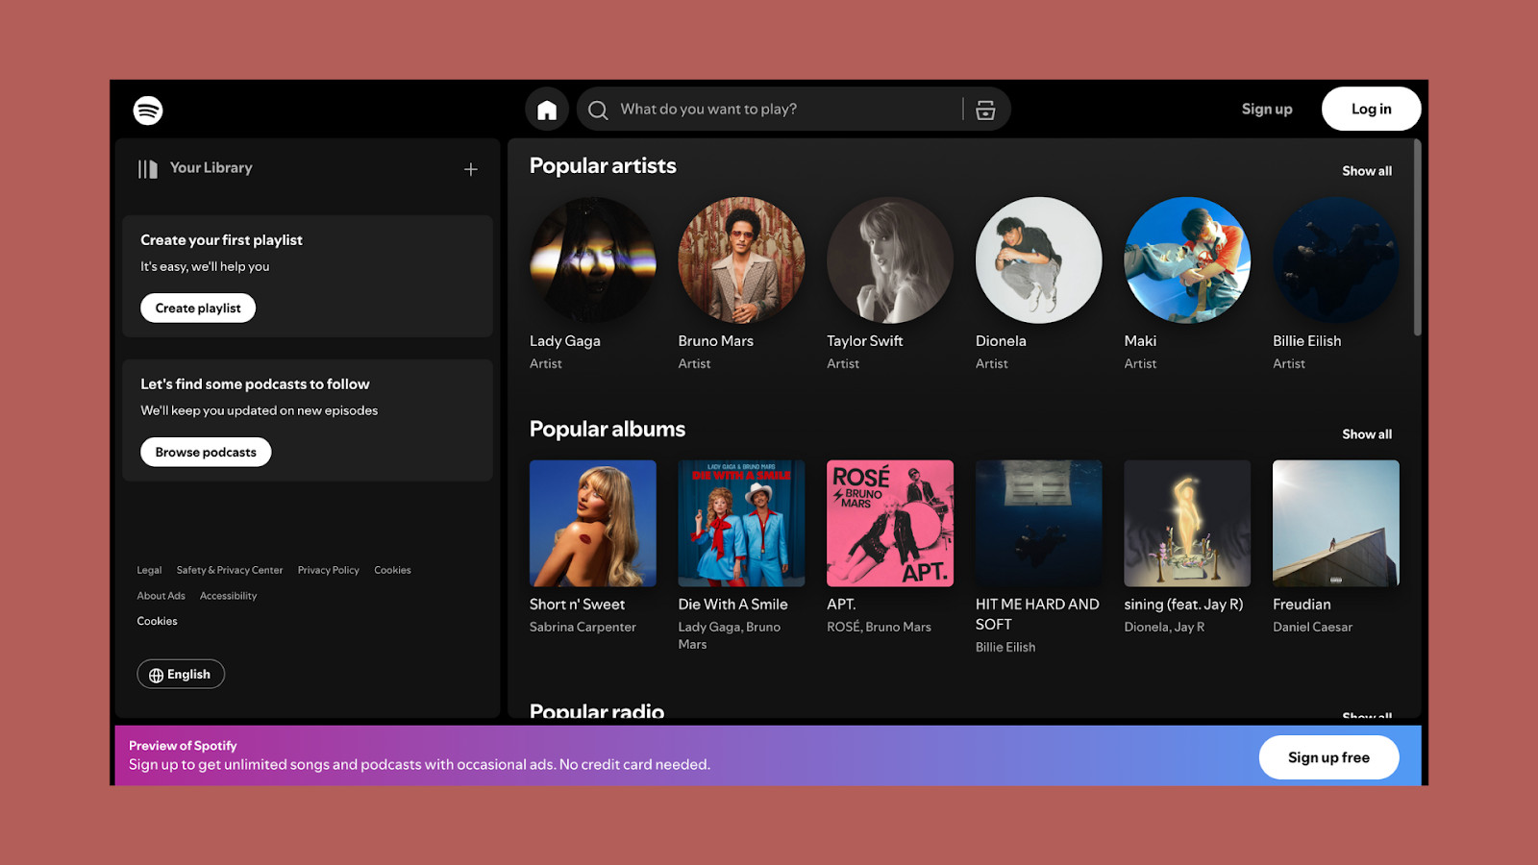Open Privacy Policy link
The width and height of the screenshot is (1538, 865).
[329, 570]
